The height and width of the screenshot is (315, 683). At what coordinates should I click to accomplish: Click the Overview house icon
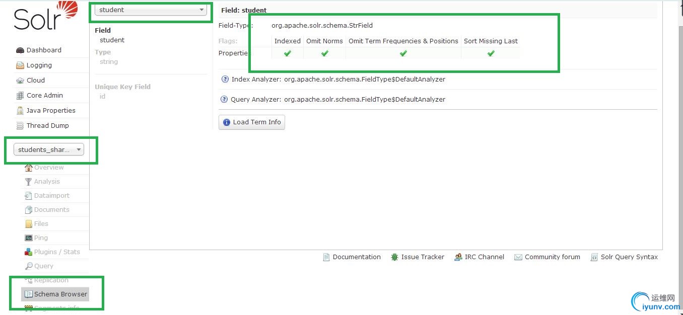coord(29,168)
